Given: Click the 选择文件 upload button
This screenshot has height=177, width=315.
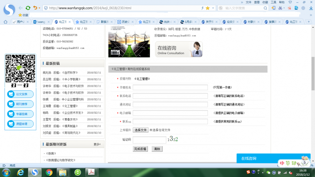Looking at the screenshot, I should coord(140,130).
